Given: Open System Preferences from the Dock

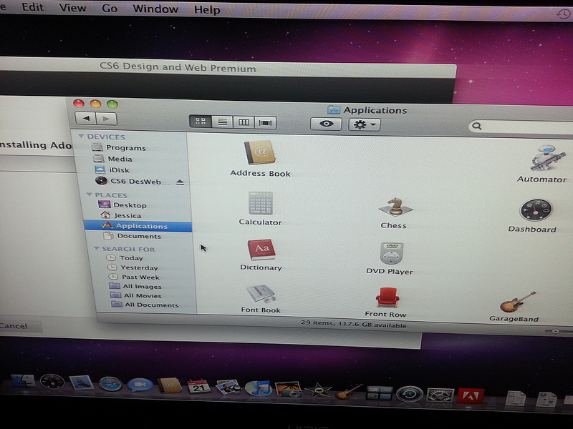Looking at the screenshot, I should [x=440, y=395].
